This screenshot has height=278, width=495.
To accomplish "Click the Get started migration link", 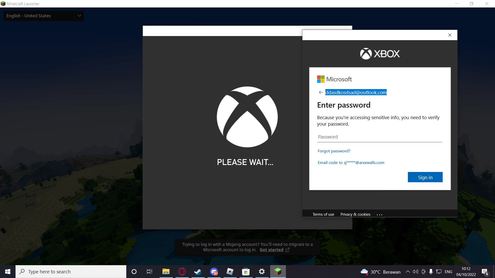I will coord(271,250).
